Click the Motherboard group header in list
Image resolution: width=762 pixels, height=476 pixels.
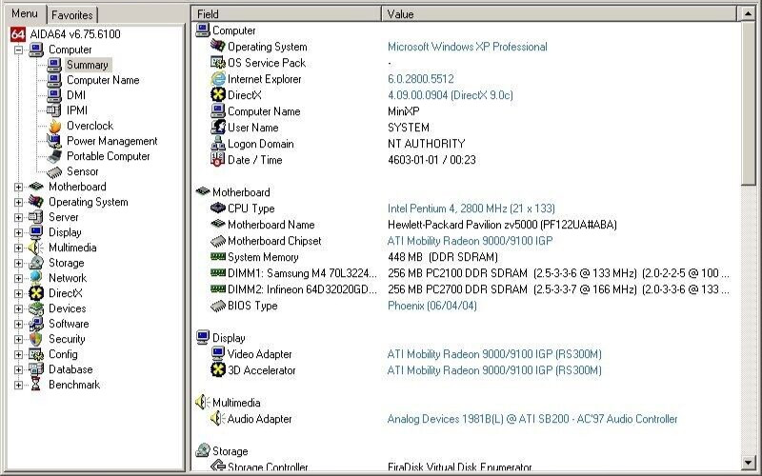point(241,192)
